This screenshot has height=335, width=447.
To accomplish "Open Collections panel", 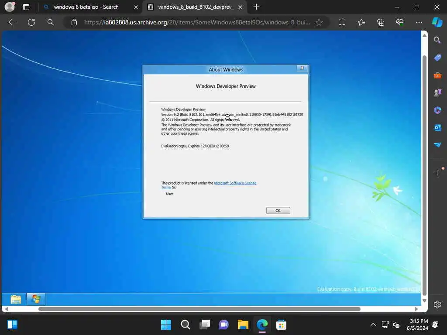I will 381,22.
